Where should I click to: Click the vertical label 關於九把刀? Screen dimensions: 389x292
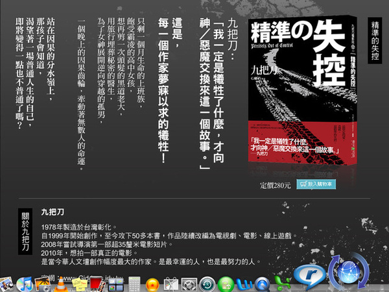click(25, 232)
